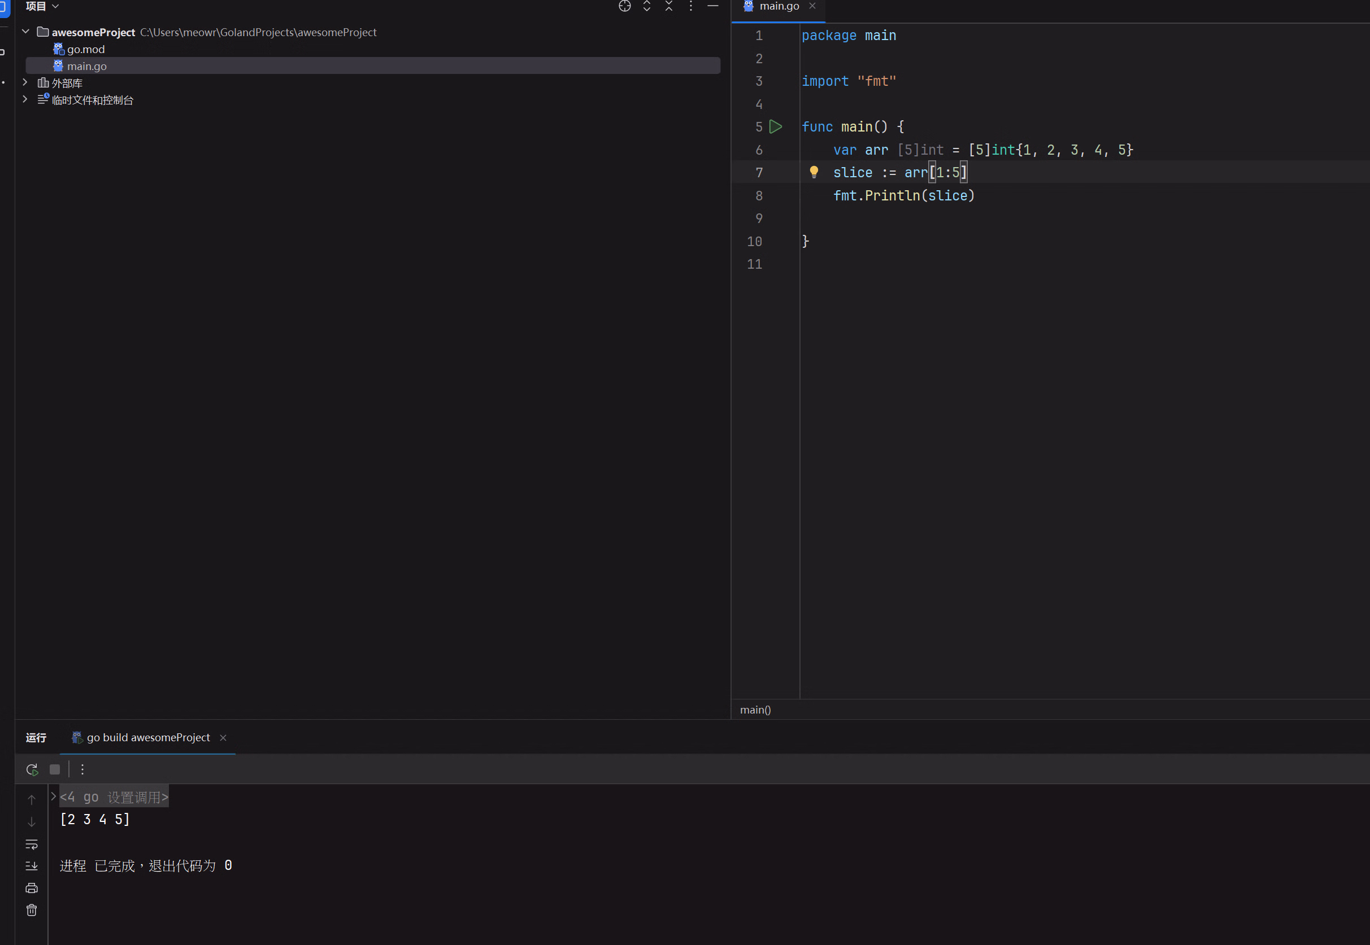Collapse all using the project panel icon
1370x945 pixels.
(669, 6)
